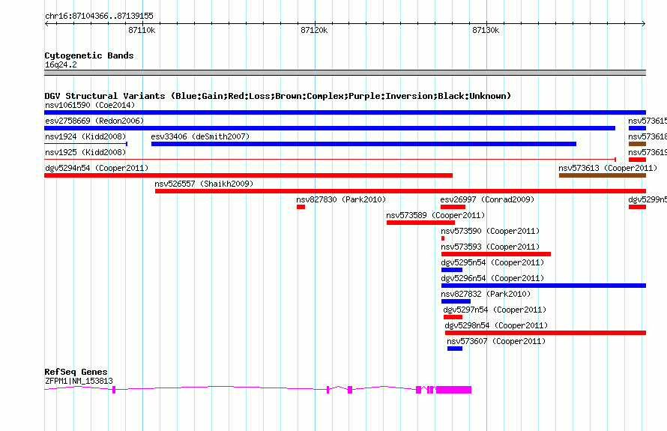Select the nsv573589 red loss bar
Image resolution: width=667 pixels, height=431 pixels.
[420, 223]
